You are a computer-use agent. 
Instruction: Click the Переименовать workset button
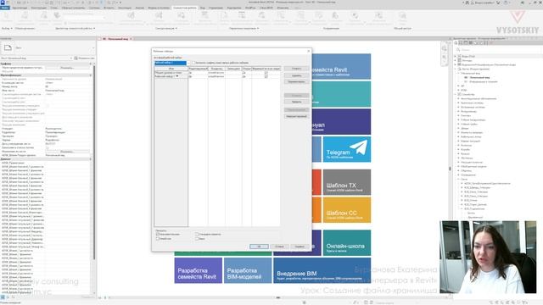[x=296, y=81]
